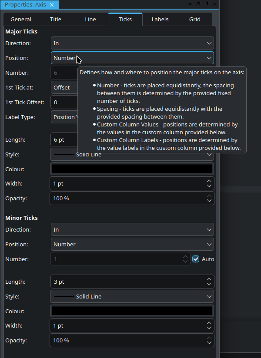This screenshot has width=261, height=358.
Task: Open the Major Ticks Direction dropdown
Action: coord(132,43)
